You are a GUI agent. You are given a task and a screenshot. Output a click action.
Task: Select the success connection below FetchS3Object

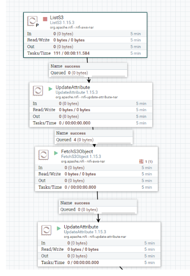coord(98,207)
